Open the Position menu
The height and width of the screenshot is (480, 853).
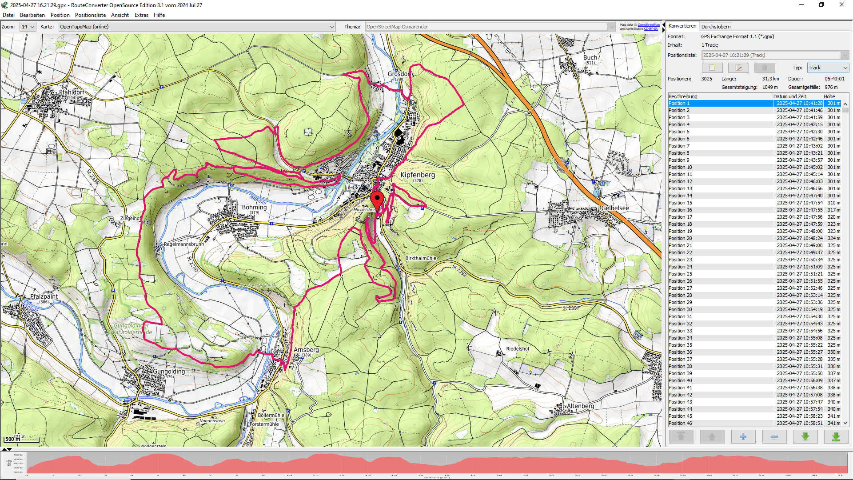point(60,15)
